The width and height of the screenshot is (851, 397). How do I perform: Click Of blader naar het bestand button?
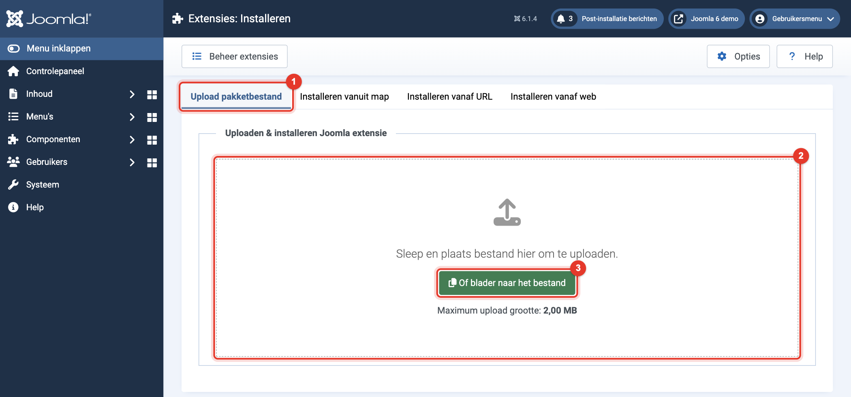(507, 283)
